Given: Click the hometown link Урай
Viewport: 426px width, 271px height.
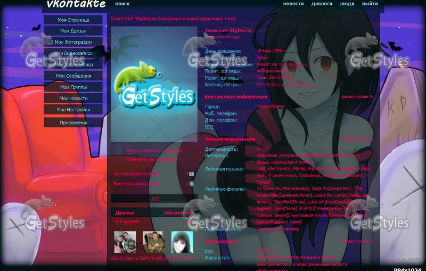Looking at the screenshot, I should tap(262, 58).
